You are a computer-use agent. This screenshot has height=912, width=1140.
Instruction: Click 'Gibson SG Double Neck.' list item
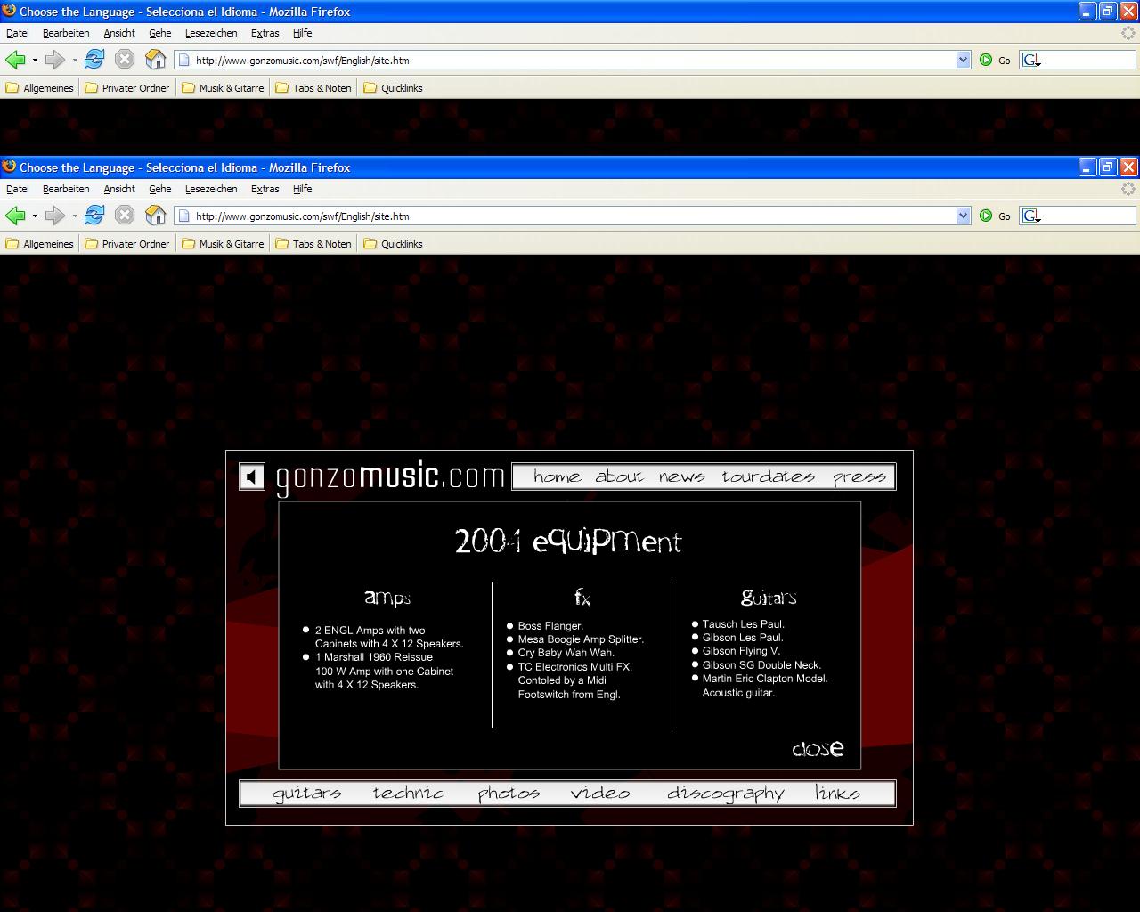point(761,665)
